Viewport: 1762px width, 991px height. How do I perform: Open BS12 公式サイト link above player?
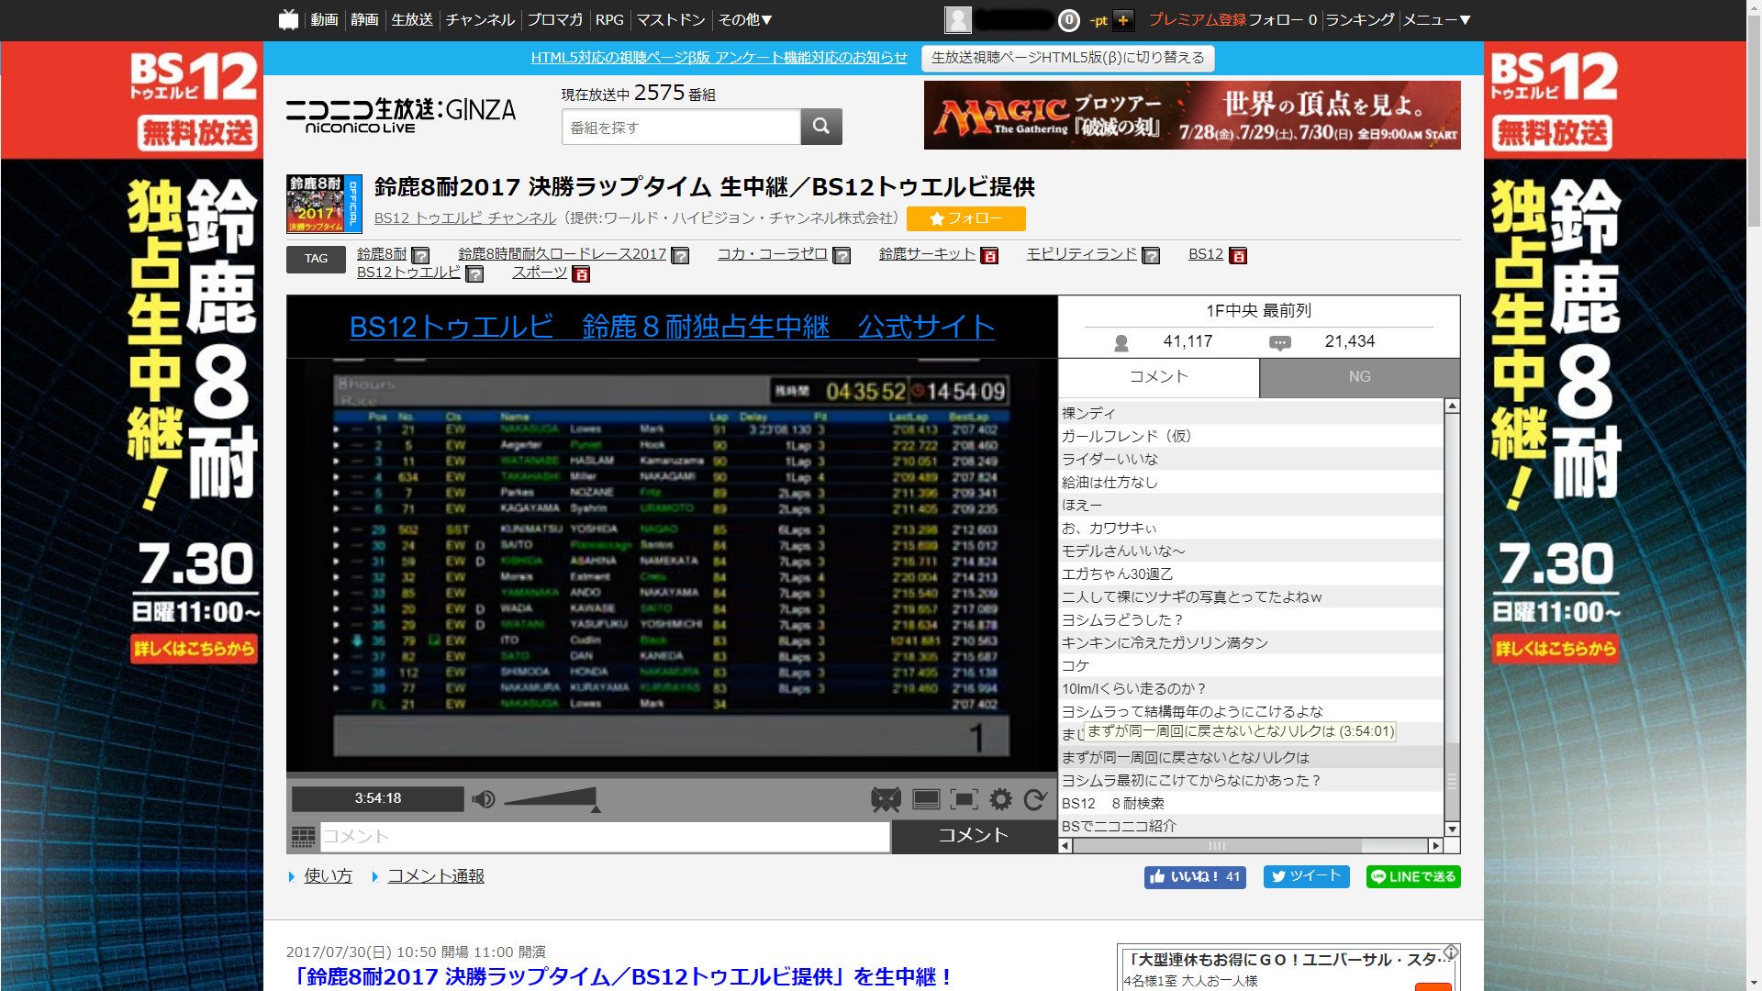click(x=672, y=327)
